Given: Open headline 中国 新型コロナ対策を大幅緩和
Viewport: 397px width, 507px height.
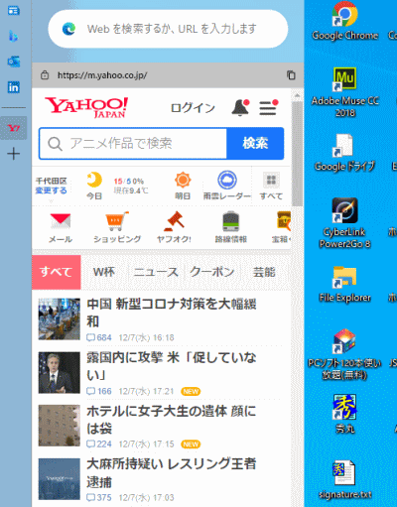Looking at the screenshot, I should (172, 313).
